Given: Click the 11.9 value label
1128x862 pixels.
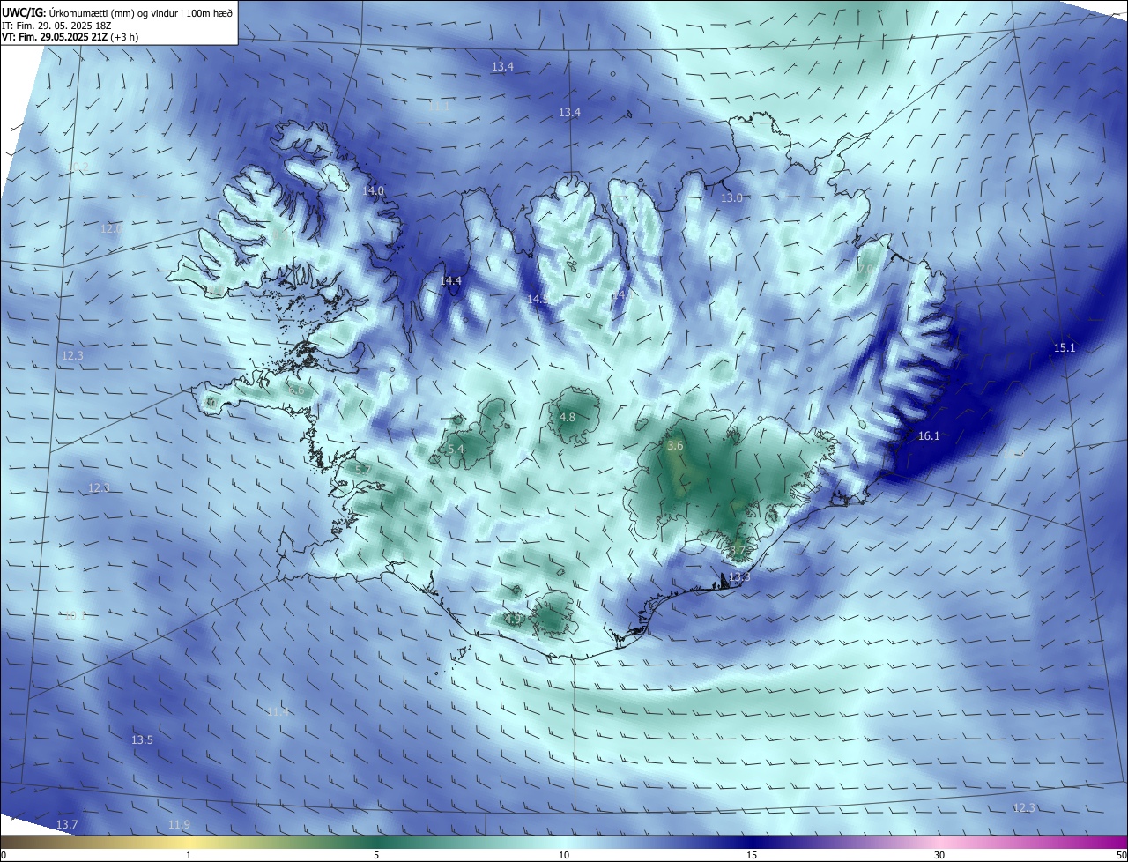Looking at the screenshot, I should click(x=178, y=824).
